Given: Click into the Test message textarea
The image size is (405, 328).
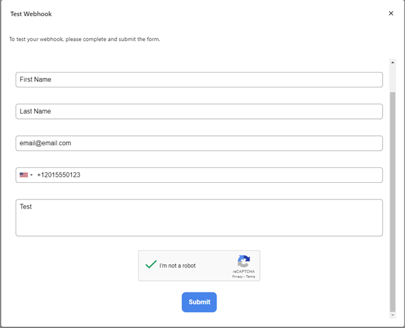Looking at the screenshot, I should pos(199,217).
